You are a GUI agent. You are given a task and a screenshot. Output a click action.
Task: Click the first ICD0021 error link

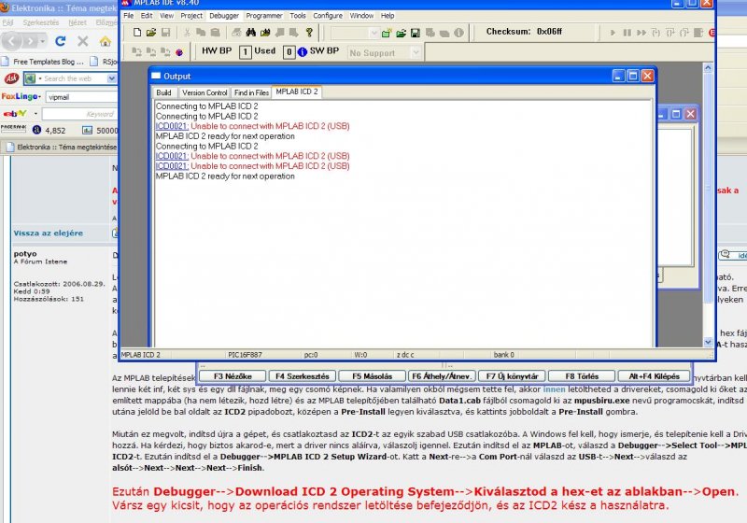pos(172,126)
